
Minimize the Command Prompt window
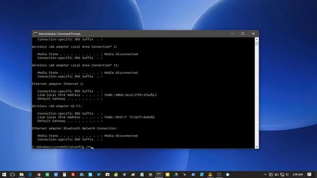[x=232, y=34]
